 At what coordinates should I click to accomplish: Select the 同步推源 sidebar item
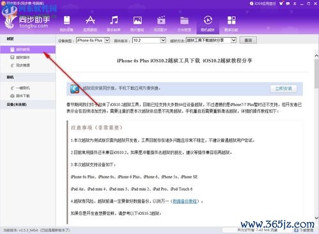pyautogui.click(x=23, y=65)
